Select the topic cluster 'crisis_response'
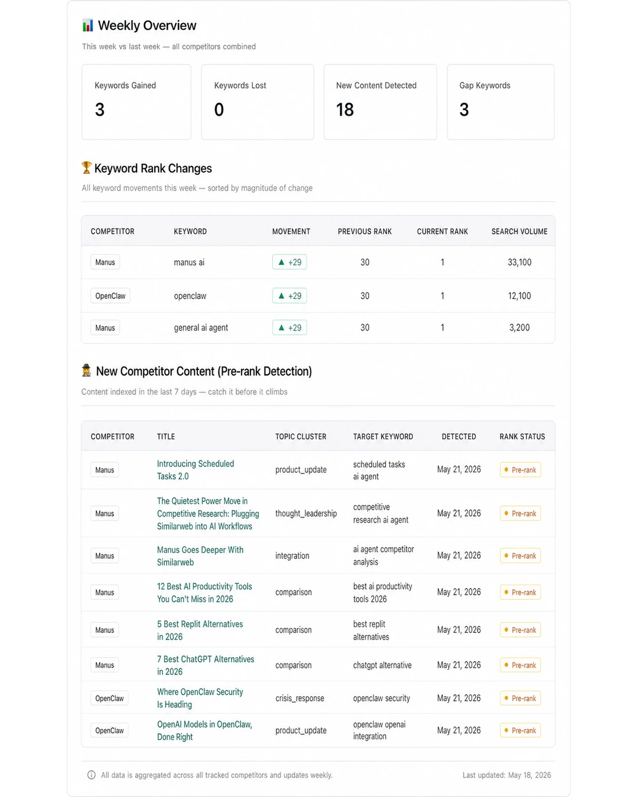The width and height of the screenshot is (638, 797). (x=300, y=698)
